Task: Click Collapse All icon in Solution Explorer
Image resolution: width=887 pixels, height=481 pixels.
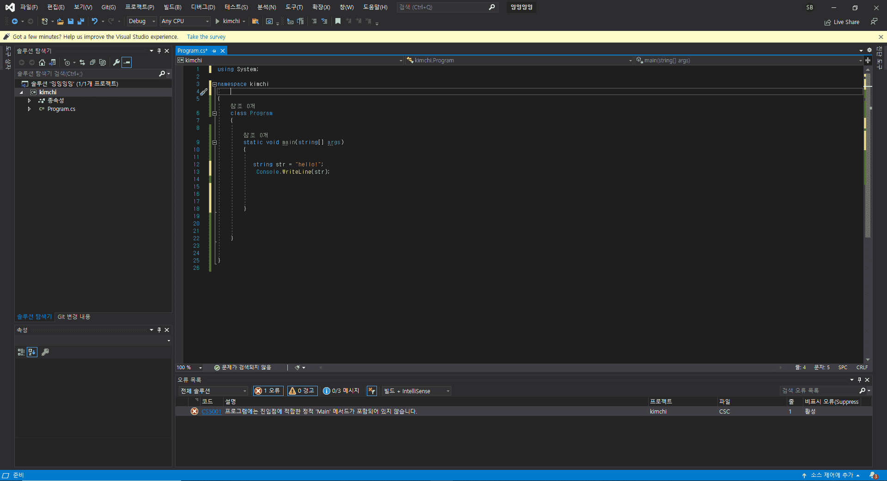Action: tap(92, 62)
